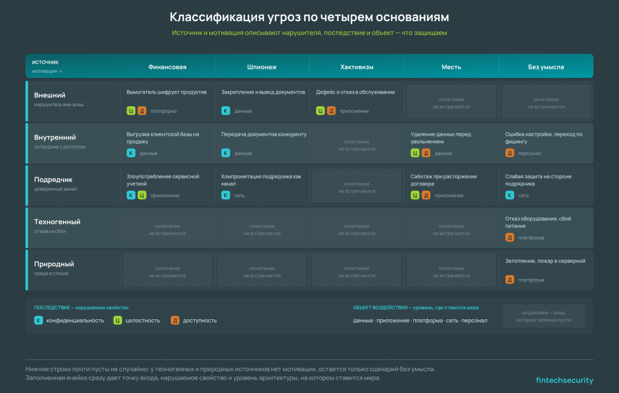
Task: Click the Д badge under 'Саботаж при расторжении договора'
Action: click(426, 195)
